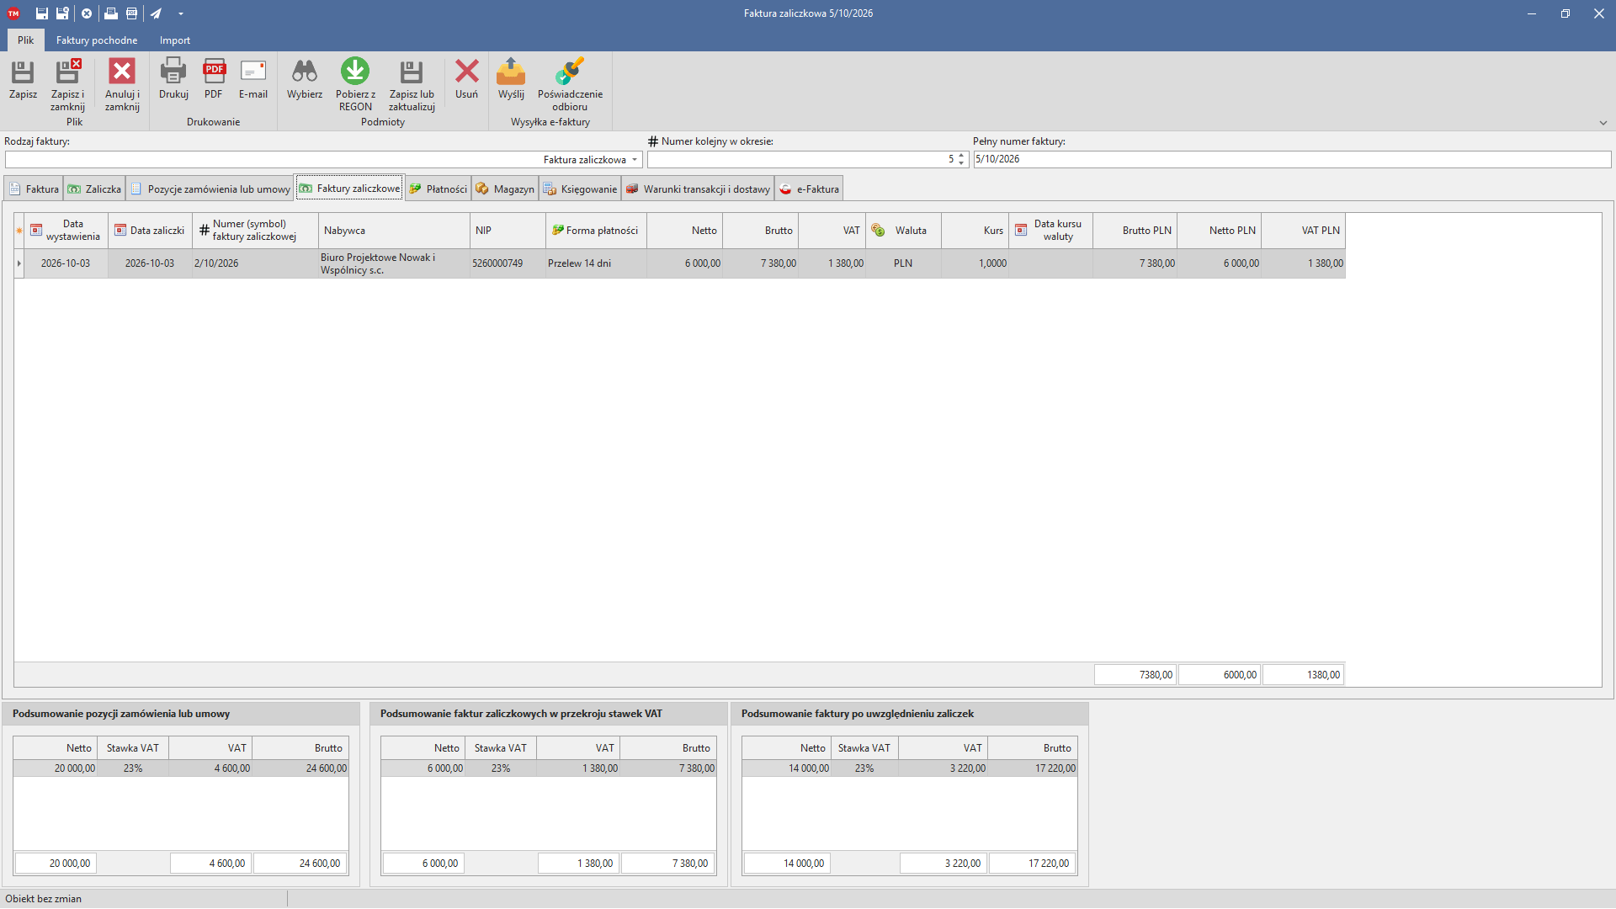The image size is (1616, 909).
Task: Open the Plik ribbon tab
Action: pos(26,40)
